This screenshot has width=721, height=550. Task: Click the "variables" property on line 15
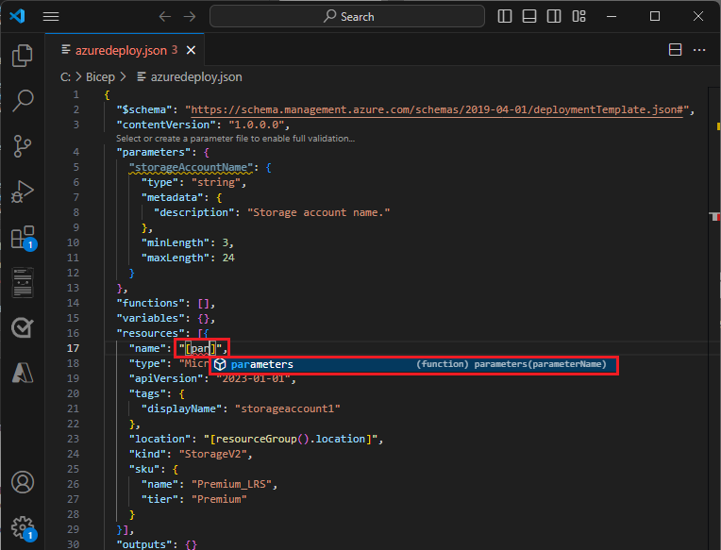(x=150, y=319)
